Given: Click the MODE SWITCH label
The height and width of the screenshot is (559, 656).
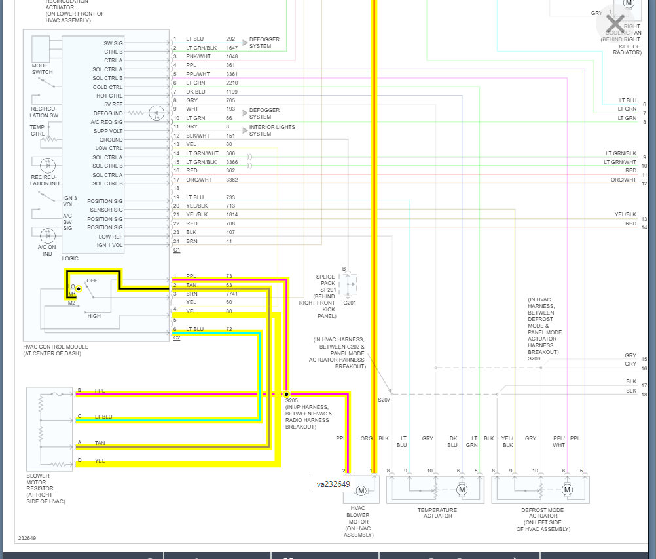Looking at the screenshot, I should point(43,69).
